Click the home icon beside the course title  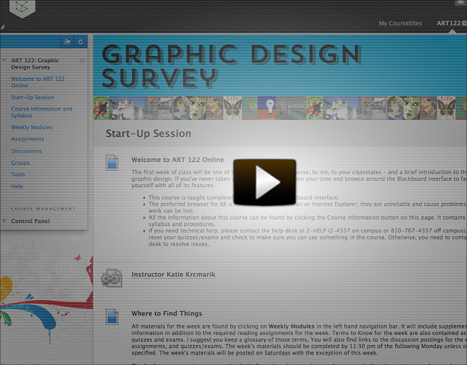coord(82,61)
